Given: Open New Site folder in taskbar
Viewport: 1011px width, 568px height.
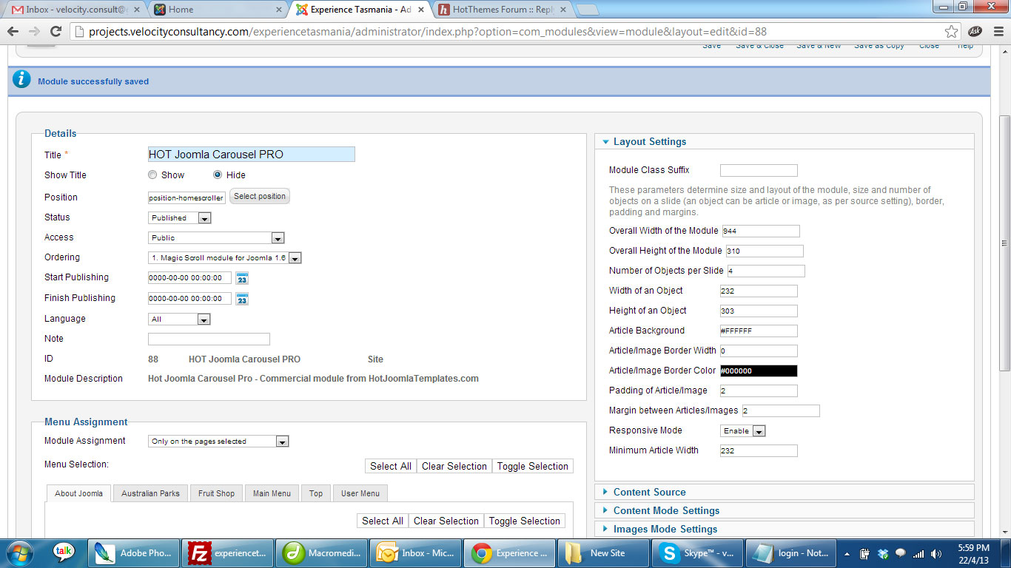Looking at the screenshot, I should pyautogui.click(x=602, y=552).
